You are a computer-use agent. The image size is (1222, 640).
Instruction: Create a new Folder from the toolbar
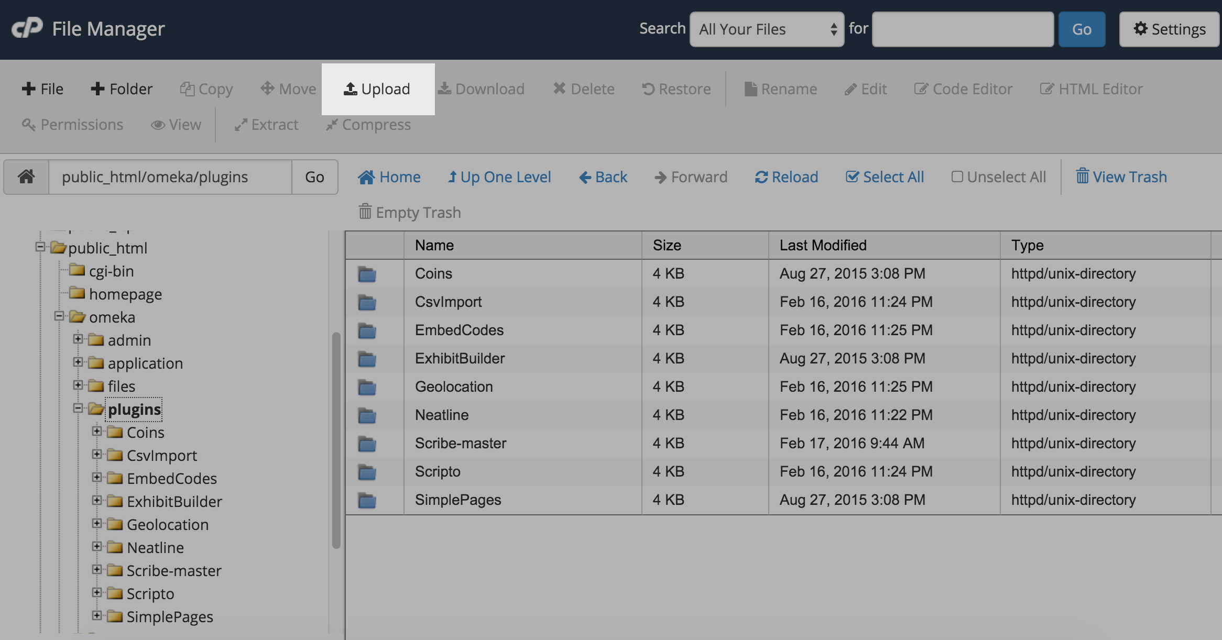[122, 89]
